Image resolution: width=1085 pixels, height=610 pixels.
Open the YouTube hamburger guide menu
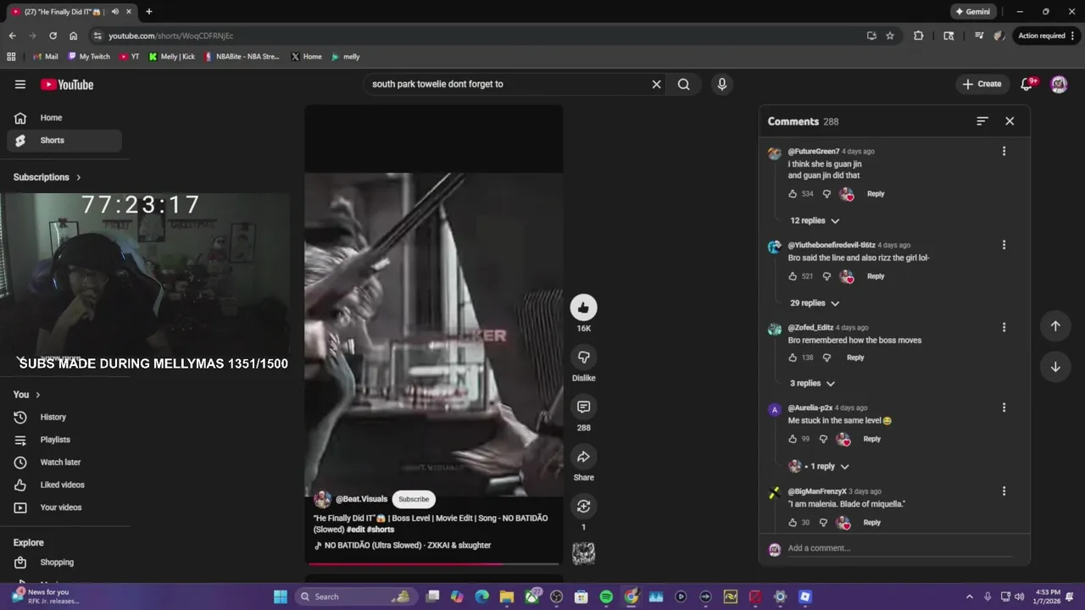pos(20,84)
